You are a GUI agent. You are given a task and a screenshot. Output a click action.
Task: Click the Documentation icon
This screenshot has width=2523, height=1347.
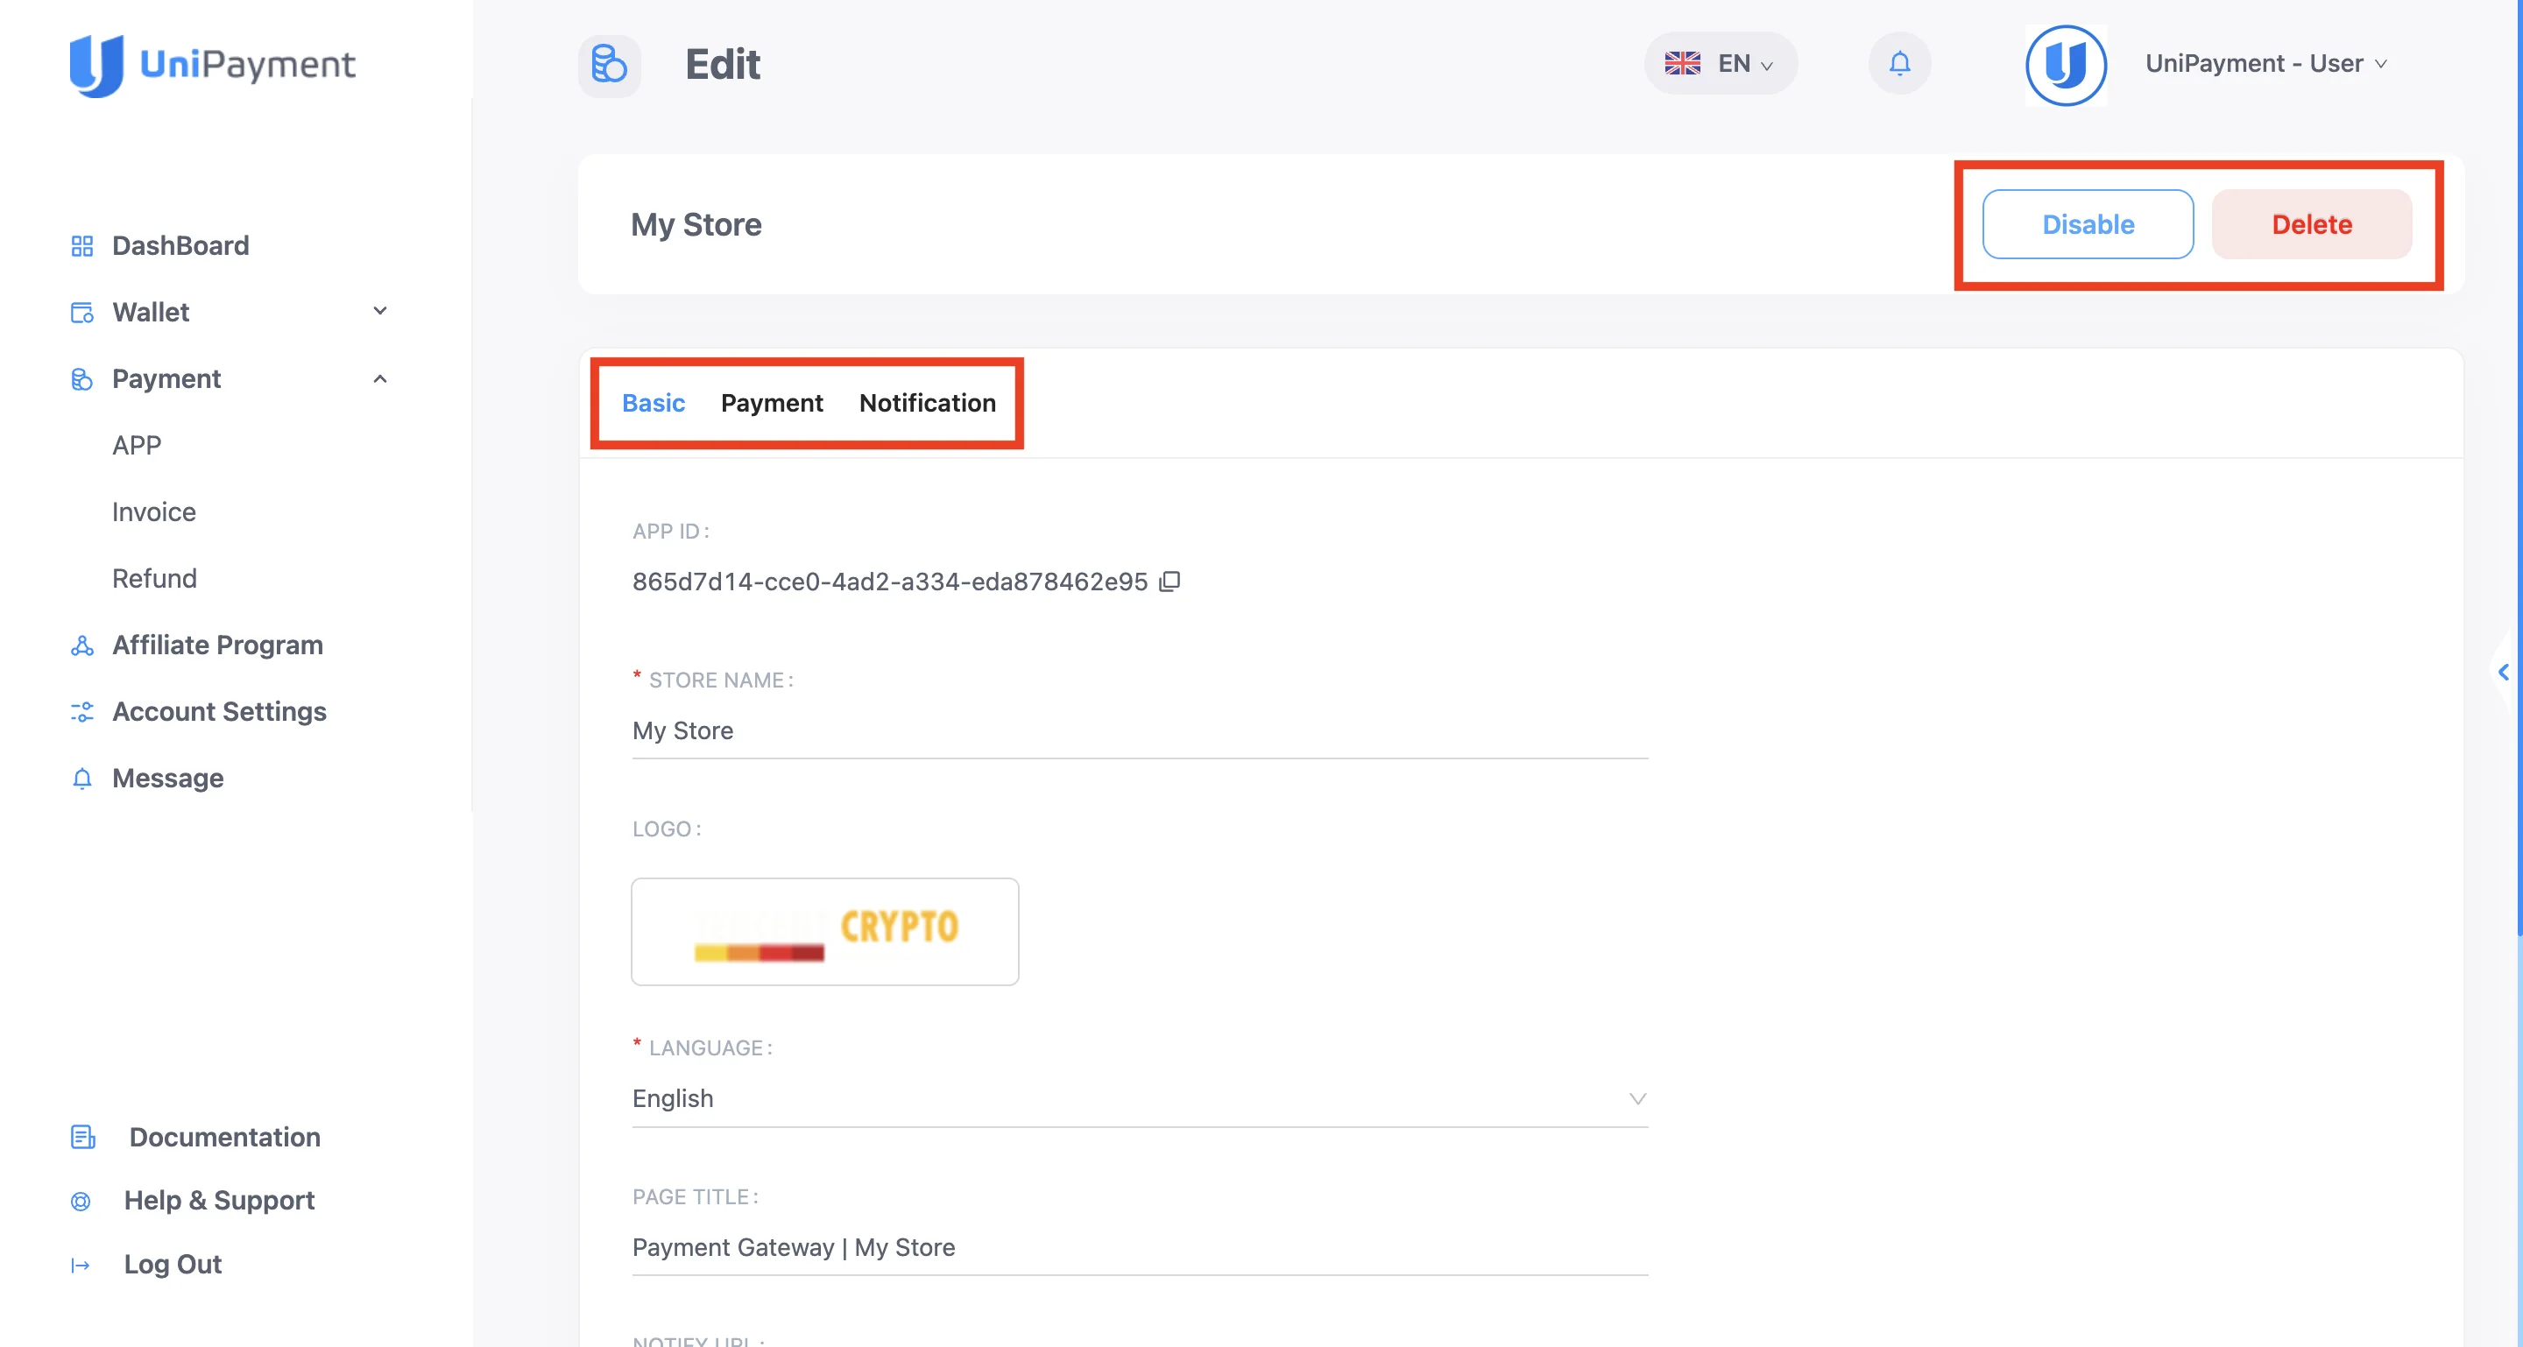coord(82,1137)
